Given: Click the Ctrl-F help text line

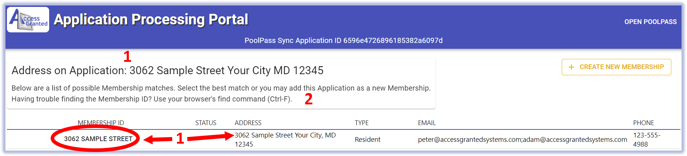Looking at the screenshot, I should [x=151, y=99].
